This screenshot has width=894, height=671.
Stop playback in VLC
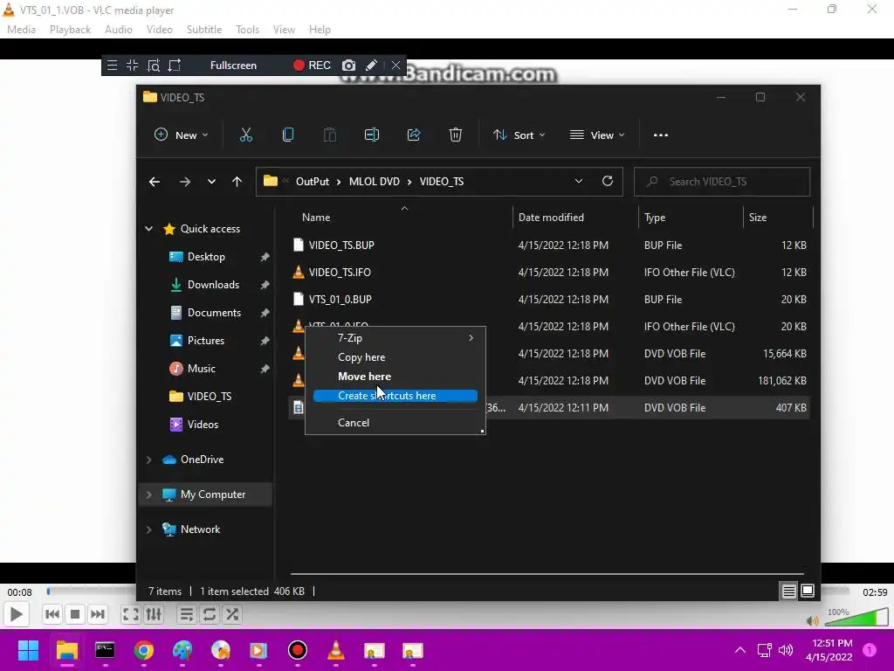pos(75,614)
